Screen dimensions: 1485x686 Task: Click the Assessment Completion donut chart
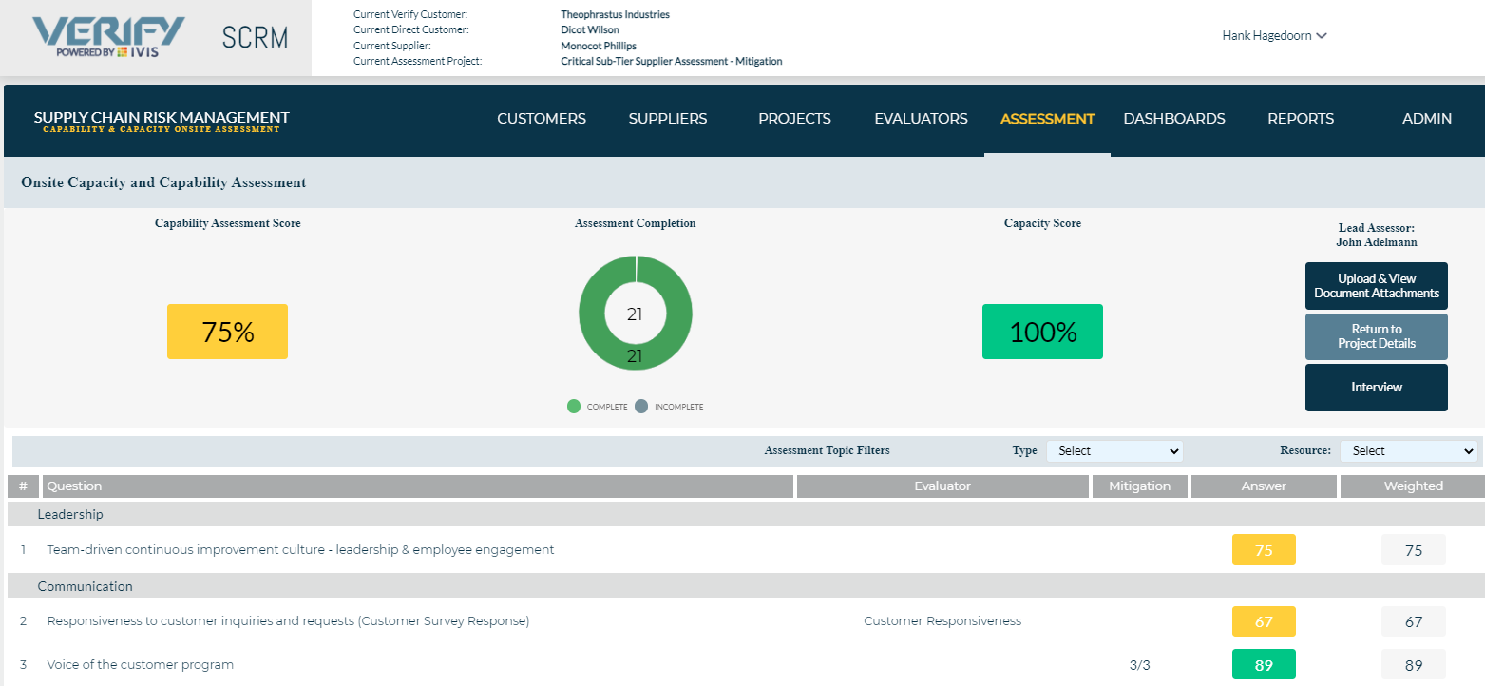635,314
